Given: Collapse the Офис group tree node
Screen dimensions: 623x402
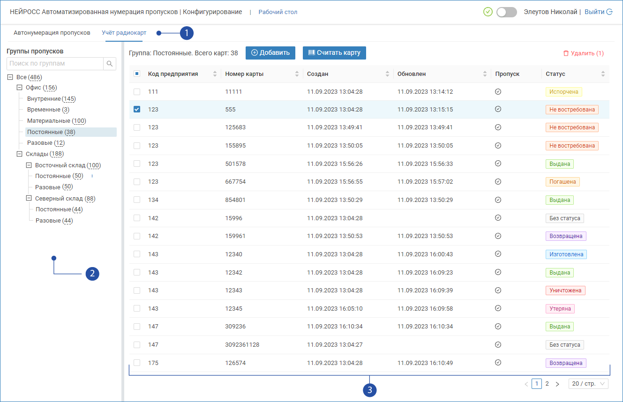Looking at the screenshot, I should [20, 88].
